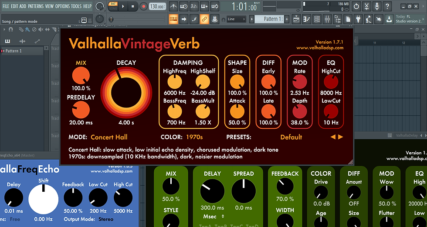Open the Channel rack icon

317,19
